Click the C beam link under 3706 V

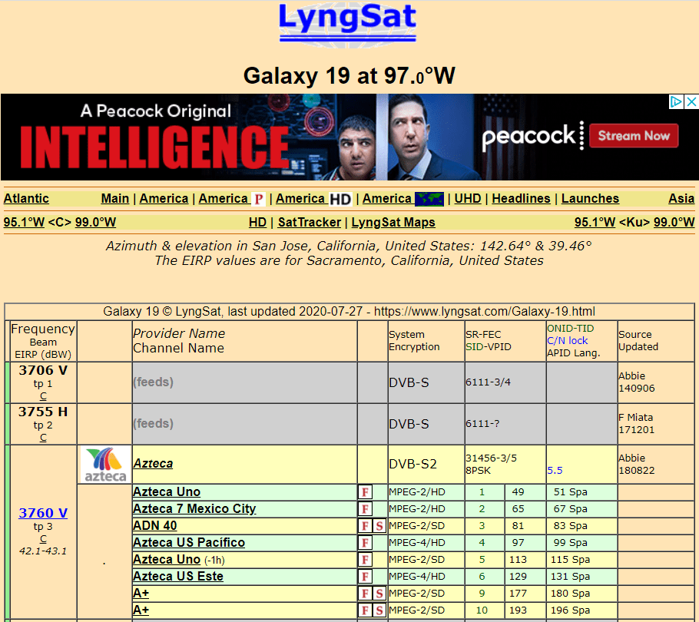coord(43,396)
